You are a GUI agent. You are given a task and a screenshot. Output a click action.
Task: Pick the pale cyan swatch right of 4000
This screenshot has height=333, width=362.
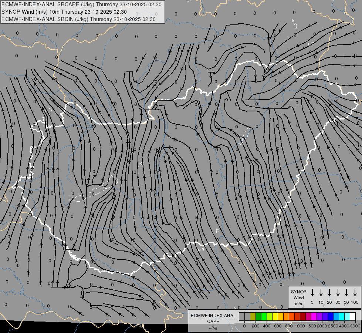(347, 316)
